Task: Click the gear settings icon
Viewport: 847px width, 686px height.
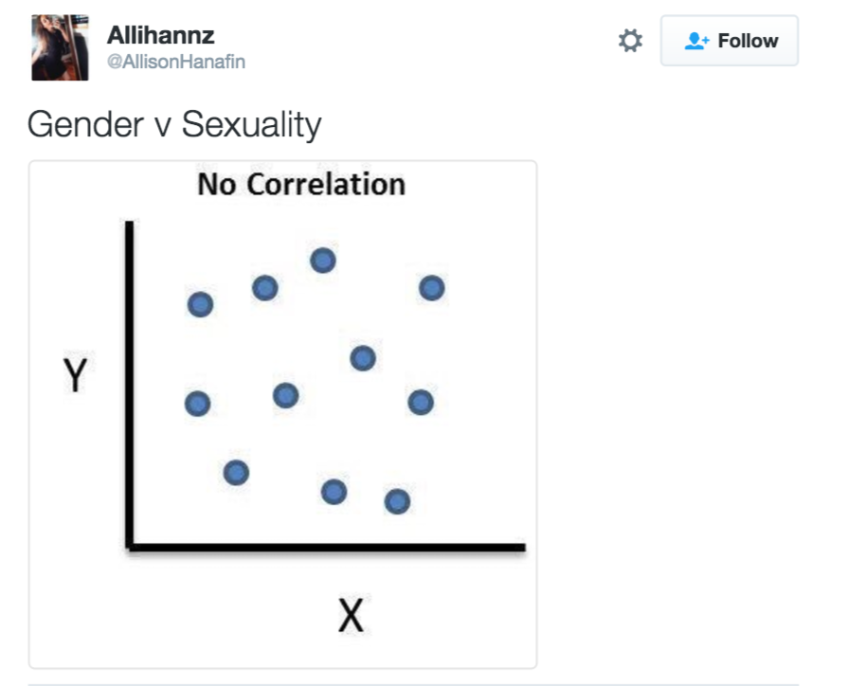Action: 630,41
